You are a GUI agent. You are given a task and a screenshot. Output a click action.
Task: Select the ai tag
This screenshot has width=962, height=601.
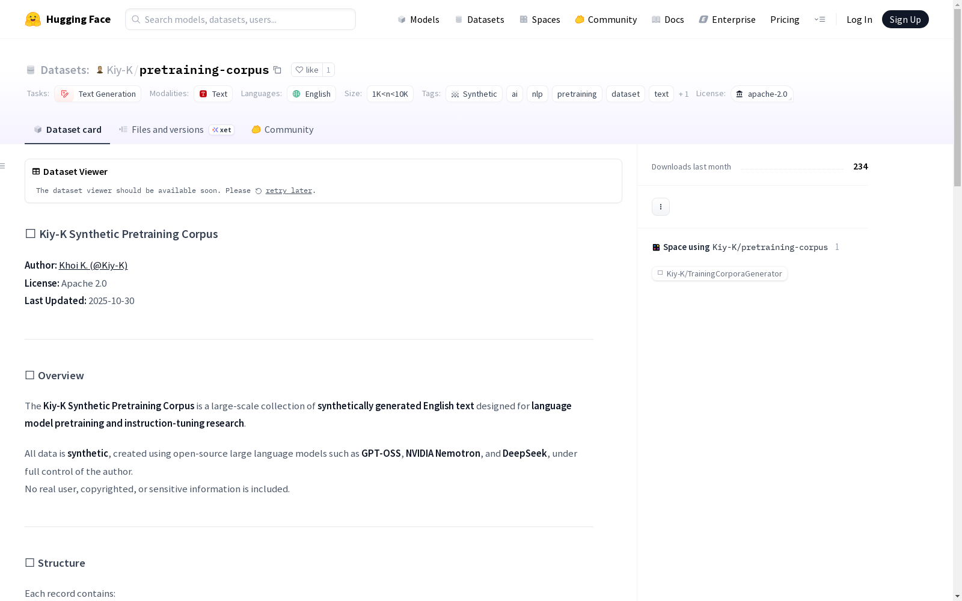pos(515,94)
